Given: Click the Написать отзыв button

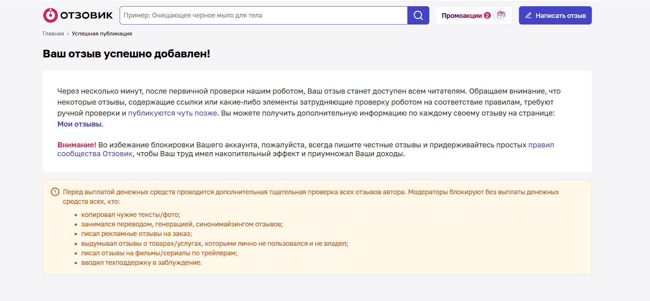Looking at the screenshot, I should (555, 15).
